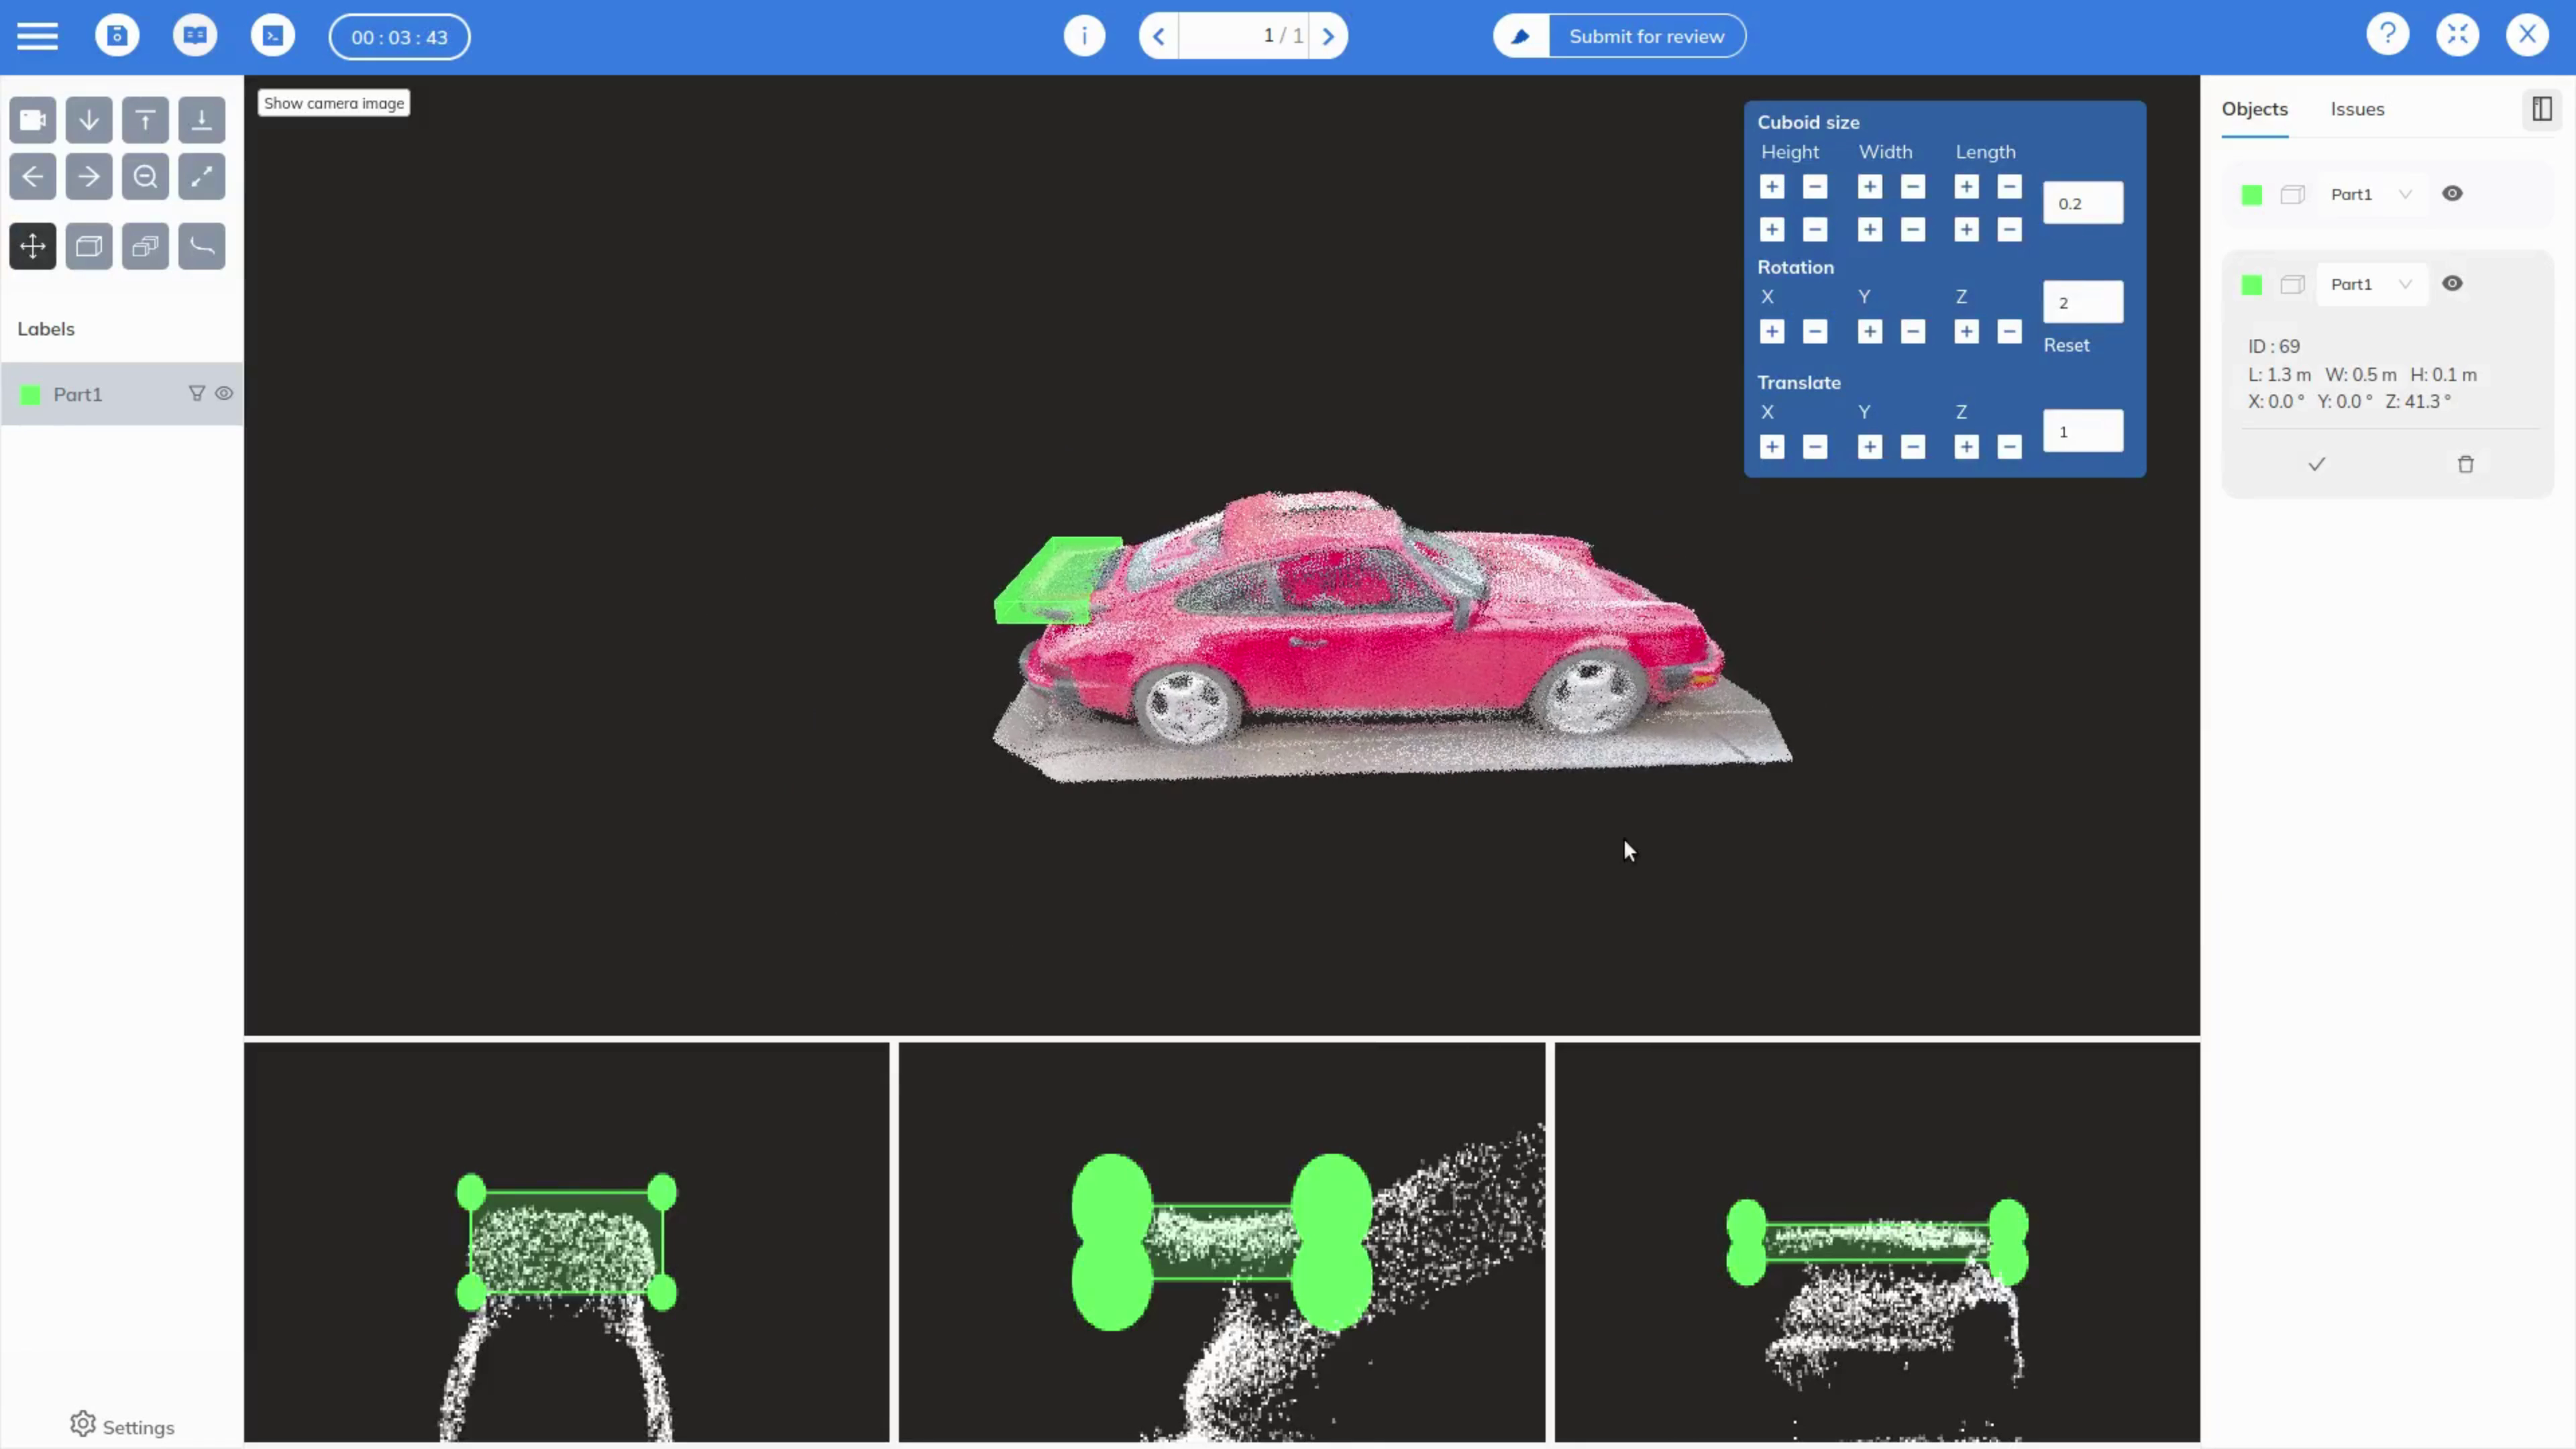Switch to the Issues tab
The width and height of the screenshot is (2576, 1449).
click(2357, 109)
